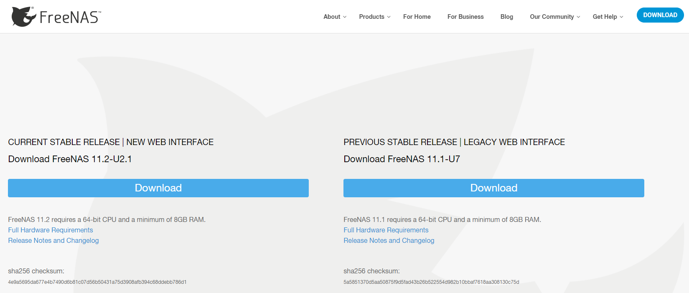Viewport: 689px width, 293px height.
Task: Download FreeNAS 11.2-U2.1 current stable release
Action: click(158, 188)
